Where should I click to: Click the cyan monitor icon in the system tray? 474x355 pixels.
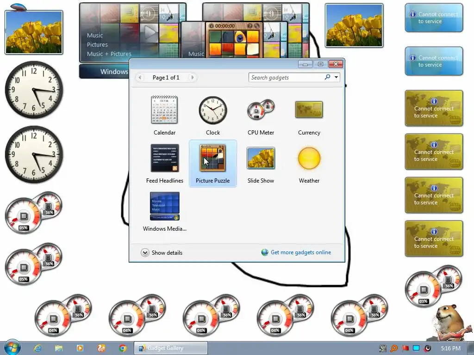point(416,349)
